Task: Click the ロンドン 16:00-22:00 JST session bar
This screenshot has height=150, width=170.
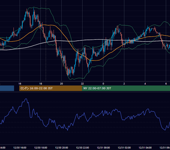Action: [x=50, y=88]
